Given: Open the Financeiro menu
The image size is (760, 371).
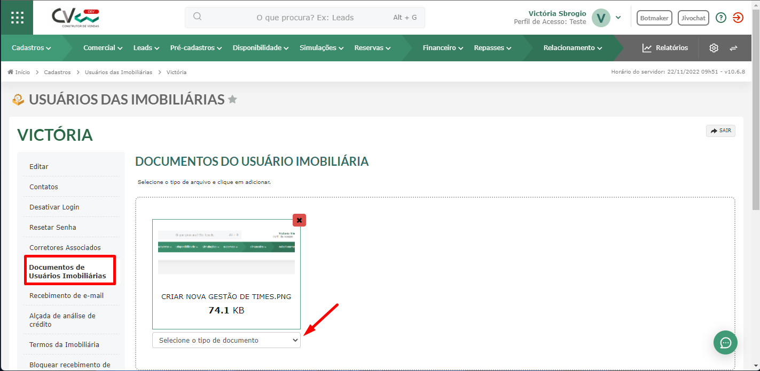Looking at the screenshot, I should pyautogui.click(x=443, y=48).
